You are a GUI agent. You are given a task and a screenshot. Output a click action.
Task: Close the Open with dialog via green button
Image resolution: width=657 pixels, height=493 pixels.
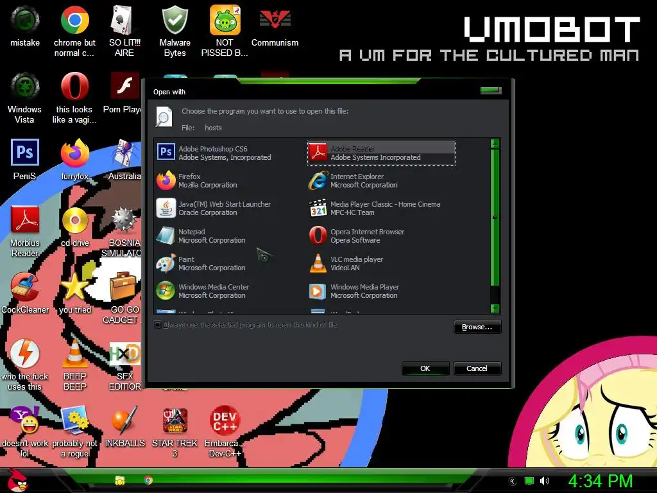pos(491,90)
